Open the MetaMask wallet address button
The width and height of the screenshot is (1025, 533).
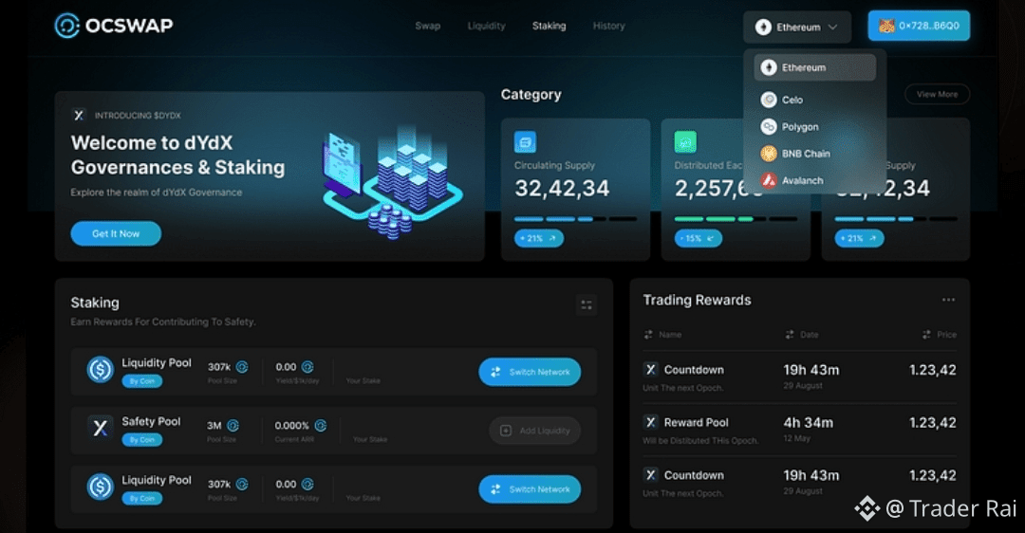tap(919, 27)
